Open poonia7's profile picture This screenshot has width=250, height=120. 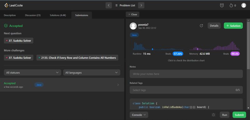pyautogui.click(x=133, y=26)
